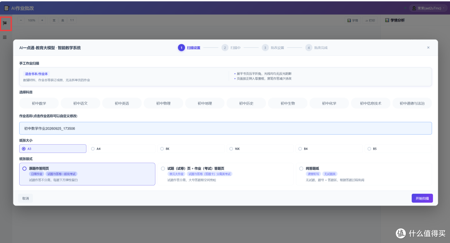Click the 开始扫描 start scanning button
The height and width of the screenshot is (243, 450).
[x=422, y=198]
